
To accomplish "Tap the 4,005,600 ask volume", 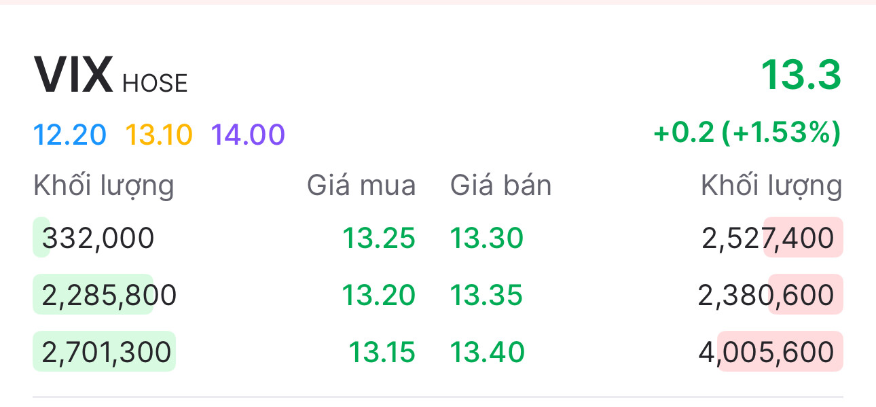I will point(767,353).
